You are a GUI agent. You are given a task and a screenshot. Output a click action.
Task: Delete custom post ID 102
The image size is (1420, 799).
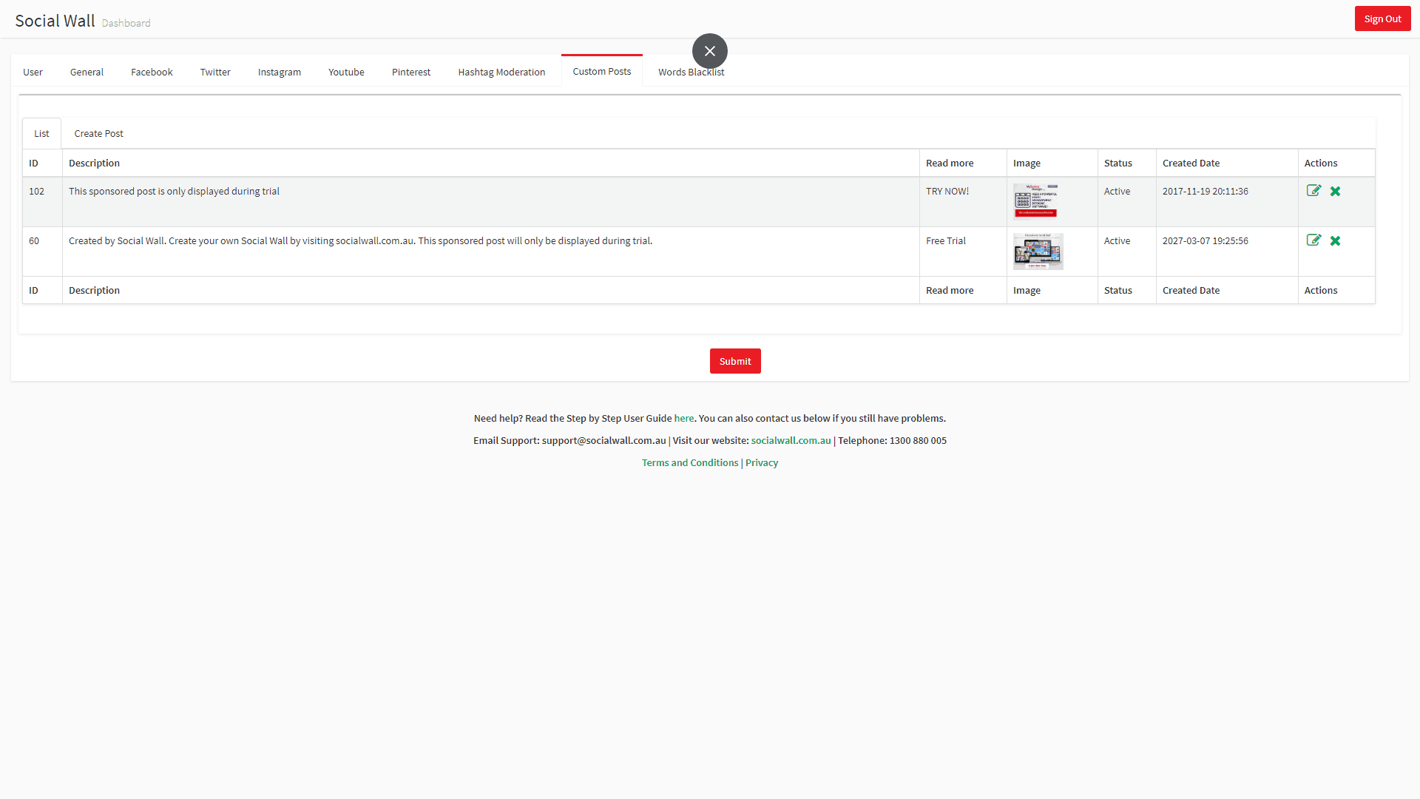pyautogui.click(x=1336, y=191)
